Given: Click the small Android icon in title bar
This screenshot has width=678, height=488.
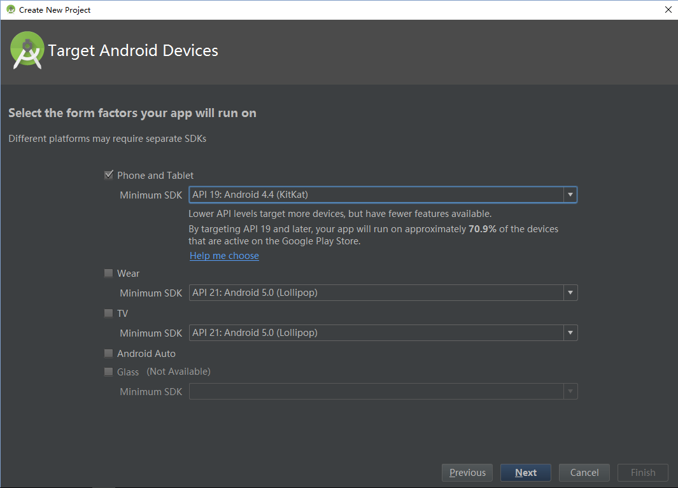Looking at the screenshot, I should tap(10, 10).
